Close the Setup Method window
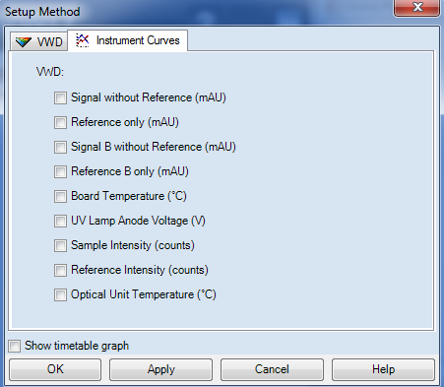Image resolution: width=444 pixels, height=387 pixels. pos(417,7)
